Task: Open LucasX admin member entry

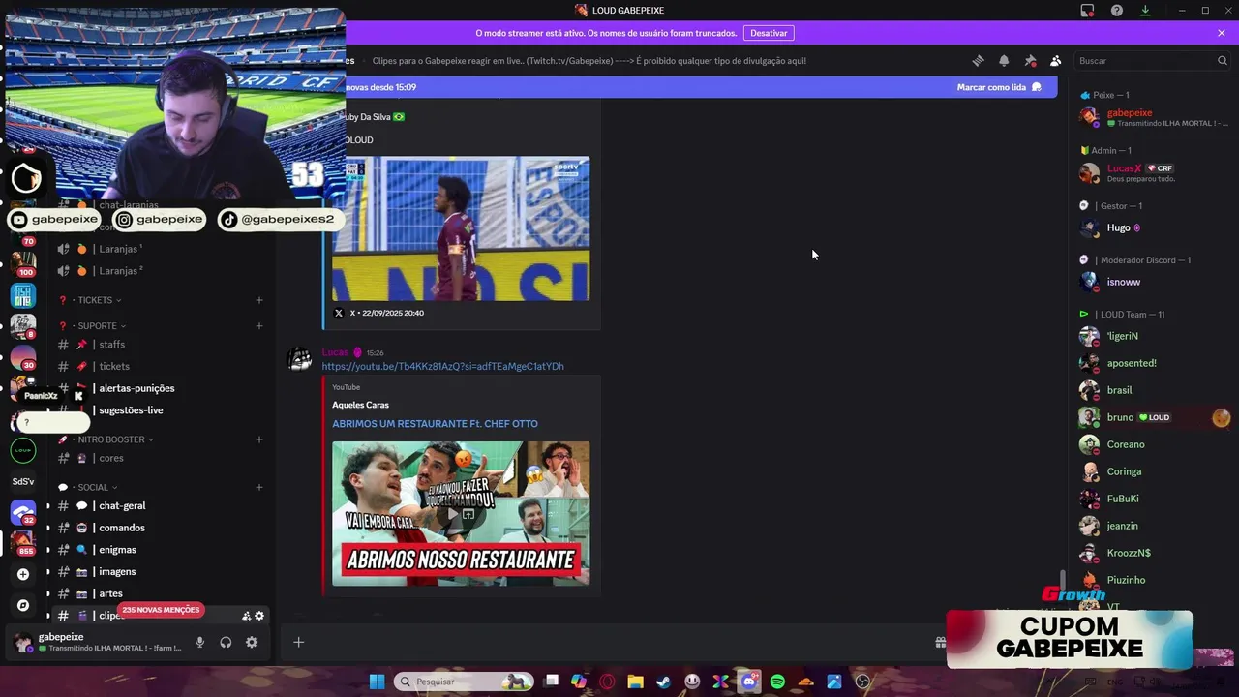Action: (x=1154, y=173)
